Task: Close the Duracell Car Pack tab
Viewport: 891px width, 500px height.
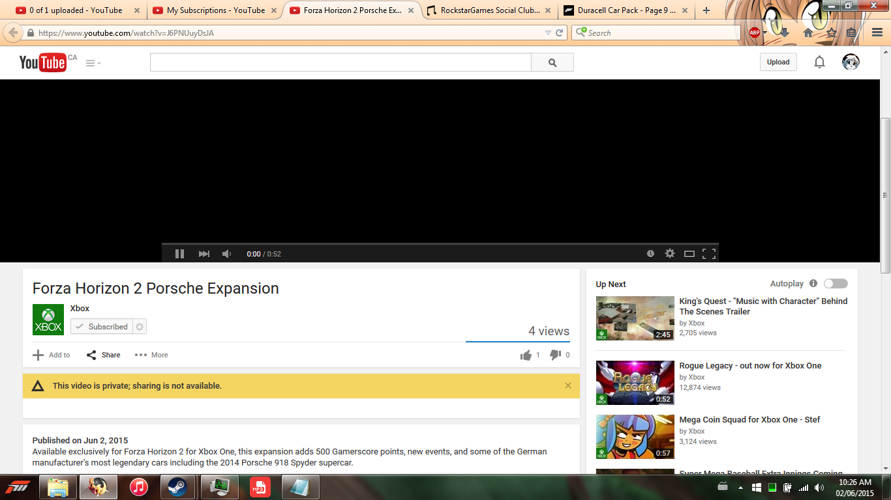Action: (685, 10)
